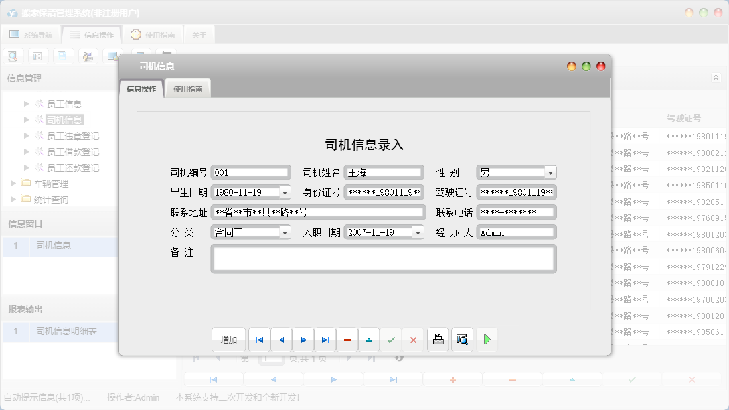Select the magnifier search icon on the toolbar

[x=13, y=56]
